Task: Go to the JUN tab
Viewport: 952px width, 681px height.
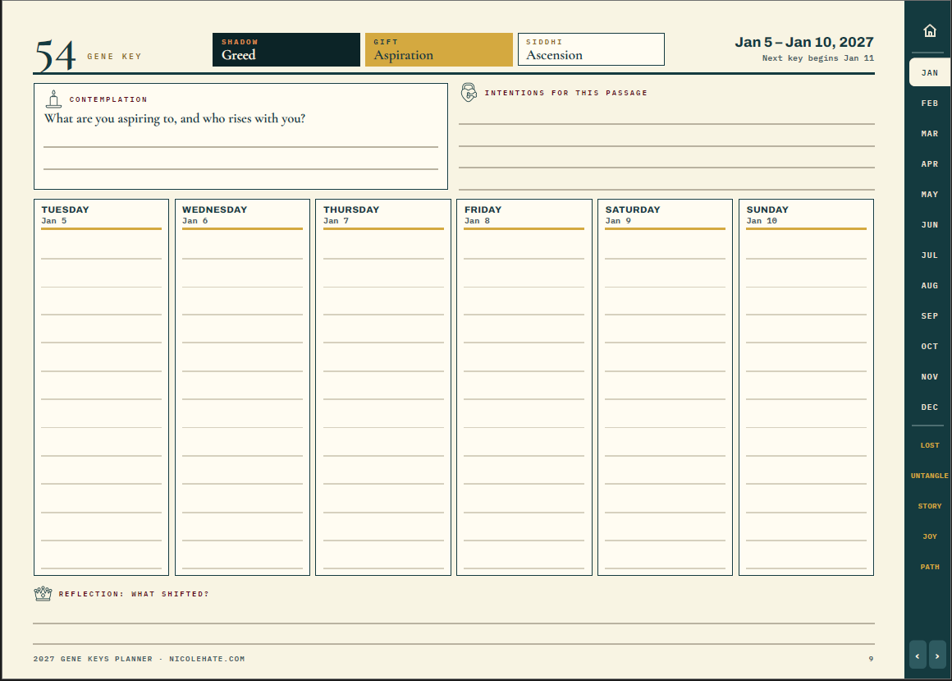Action: [930, 225]
